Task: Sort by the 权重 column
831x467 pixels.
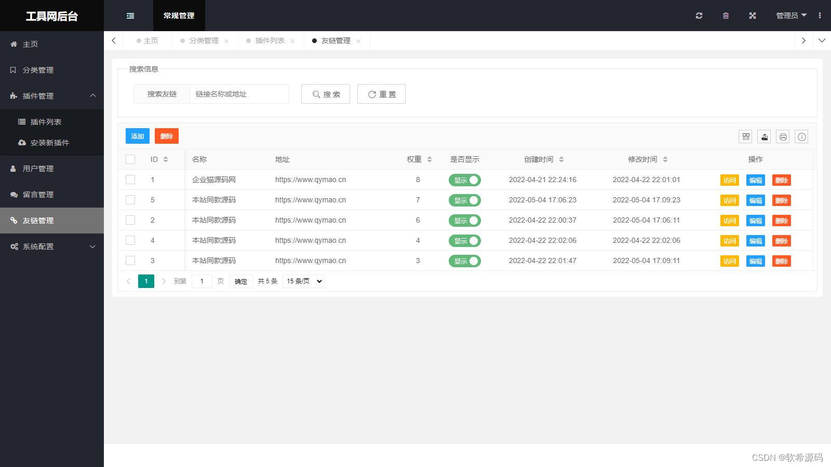Action: [430, 159]
